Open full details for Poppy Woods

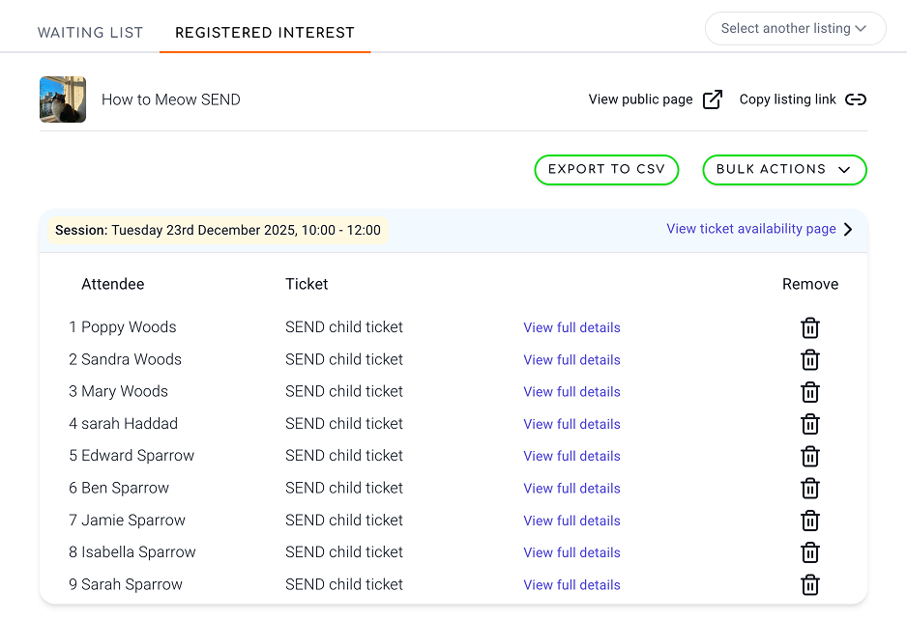(571, 328)
